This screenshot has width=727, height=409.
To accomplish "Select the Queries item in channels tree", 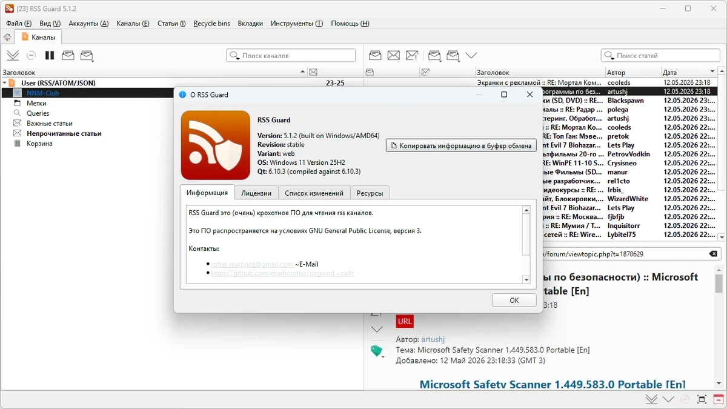I will click(38, 113).
